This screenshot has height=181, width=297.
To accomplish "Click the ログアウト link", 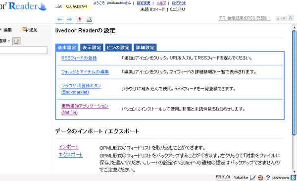I will 179,3.
